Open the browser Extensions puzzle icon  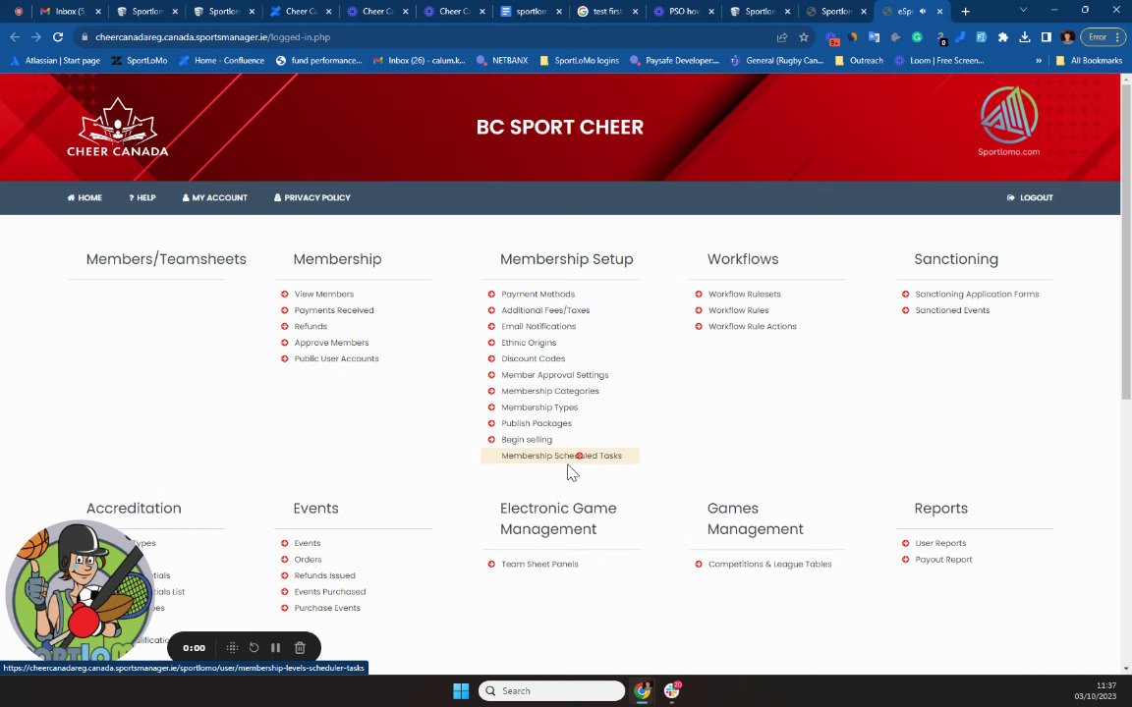pos(1002,36)
